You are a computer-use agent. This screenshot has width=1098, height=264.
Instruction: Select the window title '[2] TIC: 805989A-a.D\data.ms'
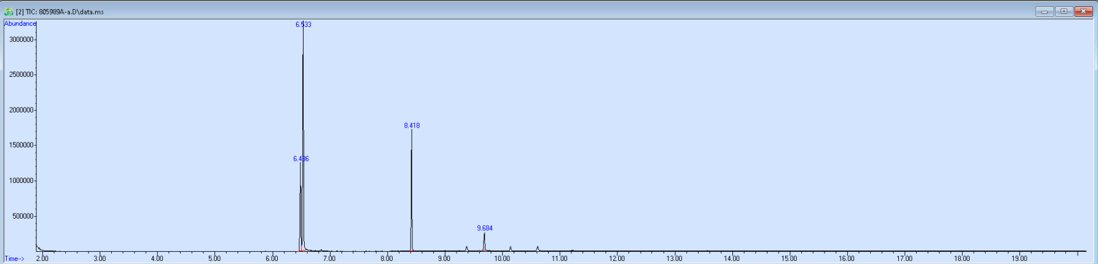click(x=60, y=12)
